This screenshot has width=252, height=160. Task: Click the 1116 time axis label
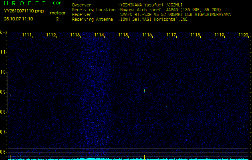pos(147,35)
